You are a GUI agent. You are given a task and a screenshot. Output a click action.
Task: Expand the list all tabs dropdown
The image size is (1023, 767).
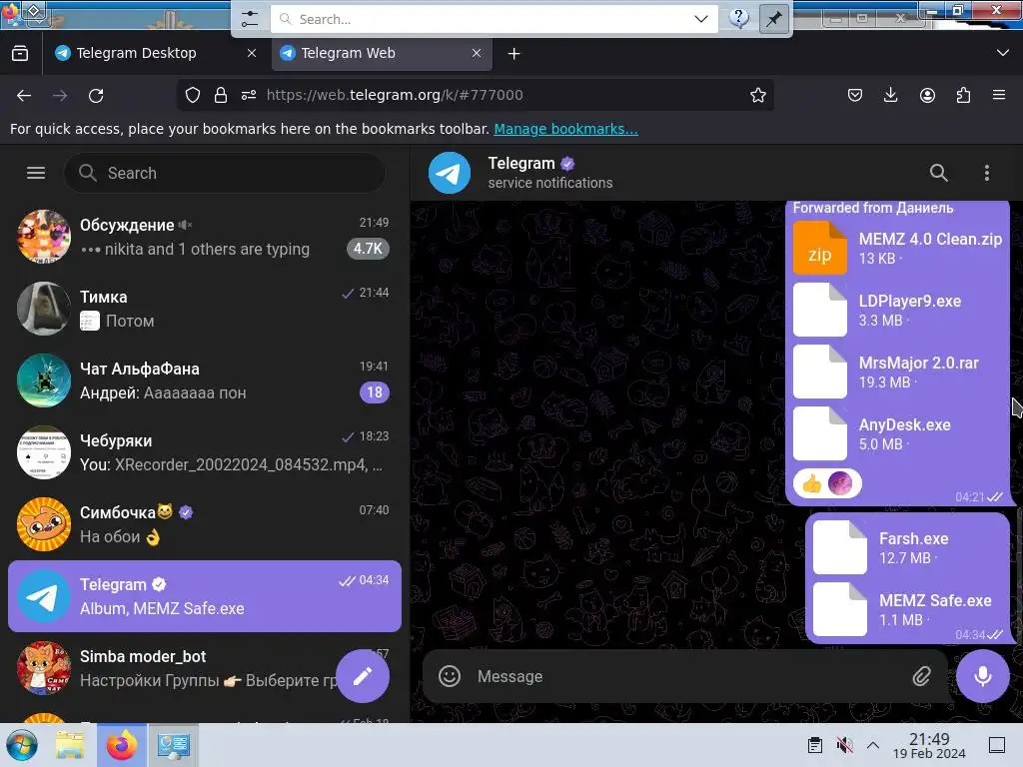(x=1003, y=53)
